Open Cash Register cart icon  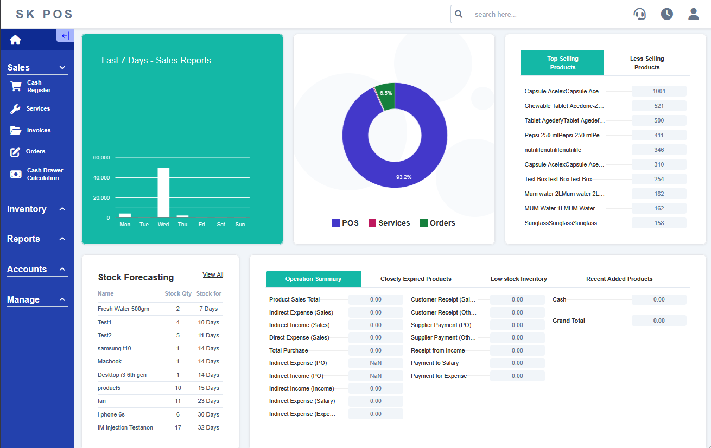point(16,87)
